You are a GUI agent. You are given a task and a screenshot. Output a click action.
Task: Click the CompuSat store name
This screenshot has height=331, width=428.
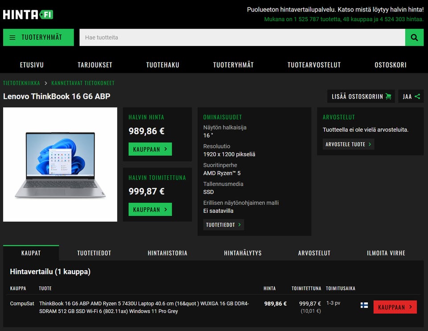point(22,303)
